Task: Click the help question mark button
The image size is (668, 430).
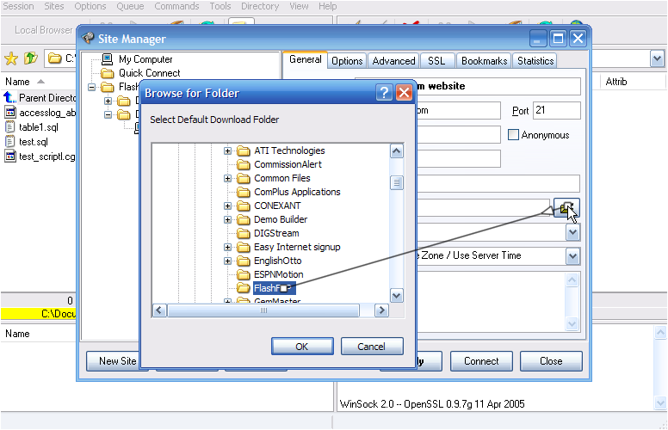Action: [384, 93]
